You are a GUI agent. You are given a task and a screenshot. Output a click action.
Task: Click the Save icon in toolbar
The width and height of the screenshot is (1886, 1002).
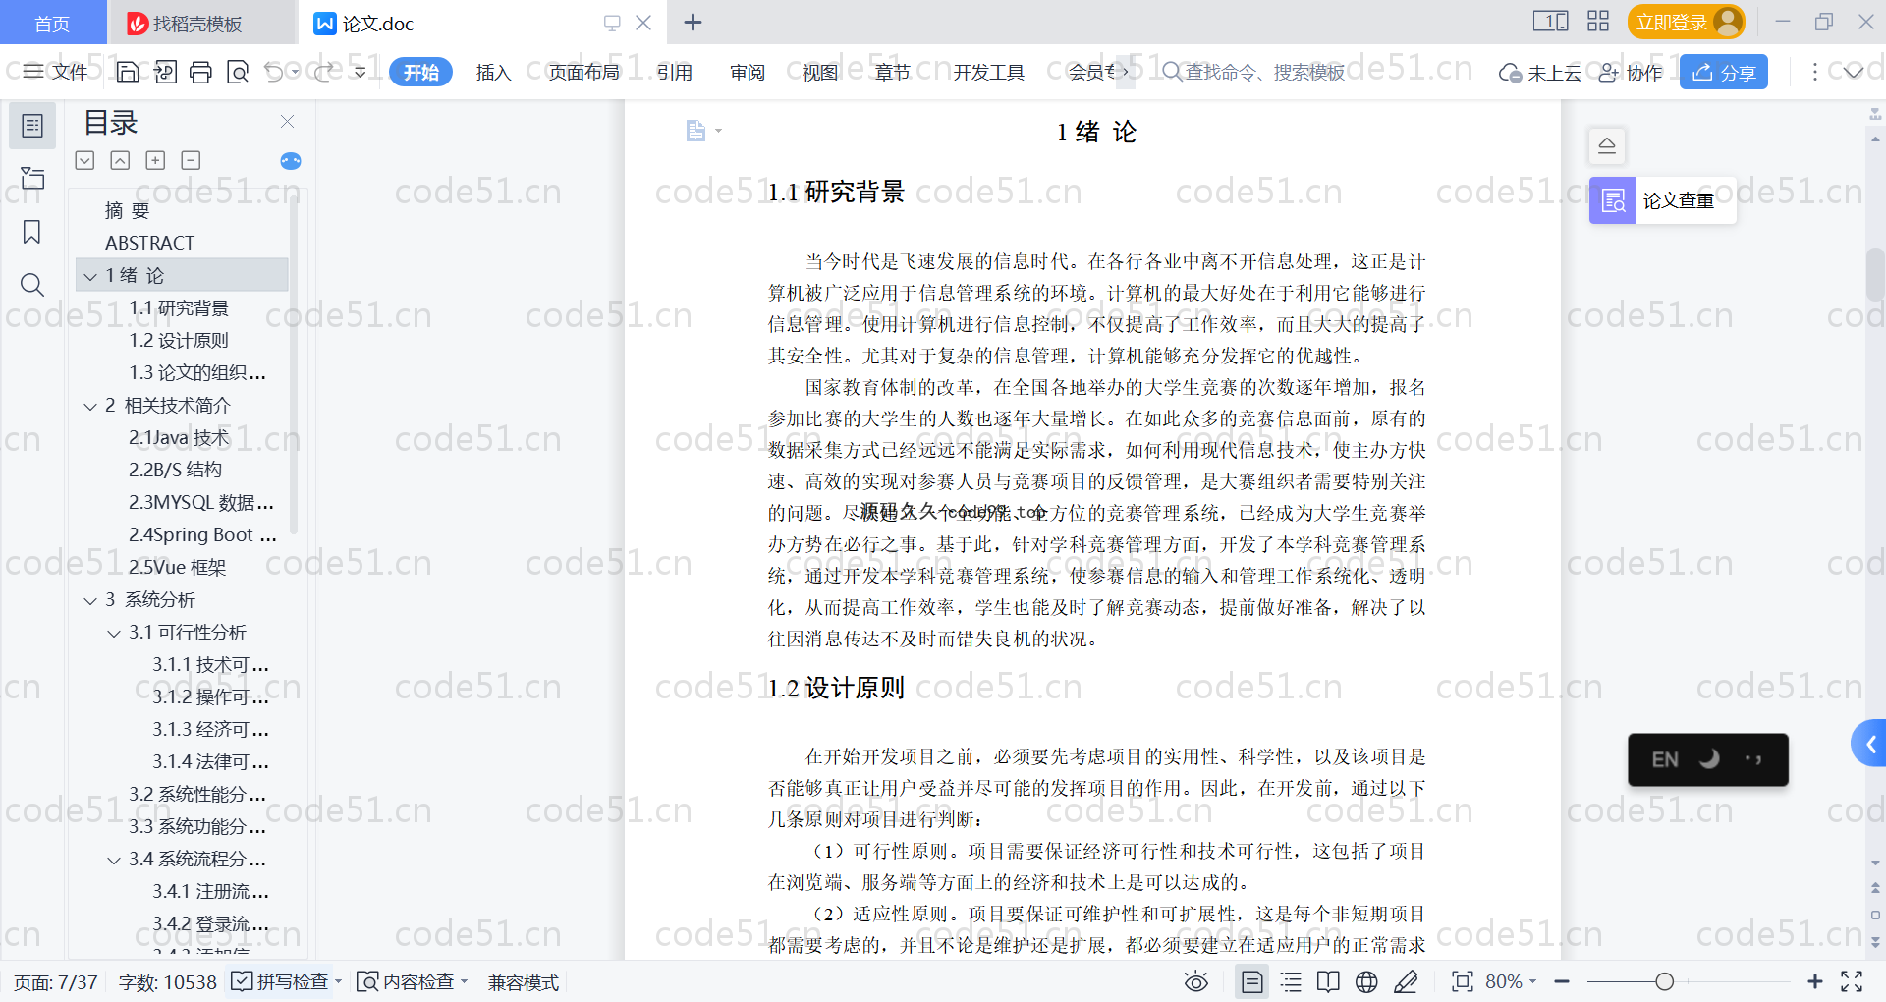coord(128,72)
